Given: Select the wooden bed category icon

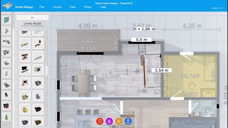Looking at the screenshot, I should [x=6, y=85].
